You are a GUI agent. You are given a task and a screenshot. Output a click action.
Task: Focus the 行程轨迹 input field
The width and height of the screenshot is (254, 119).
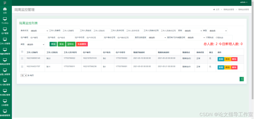point(223,38)
